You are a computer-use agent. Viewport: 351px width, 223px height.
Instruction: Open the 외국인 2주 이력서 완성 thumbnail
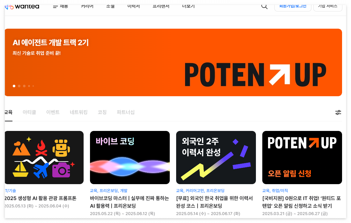216,157
